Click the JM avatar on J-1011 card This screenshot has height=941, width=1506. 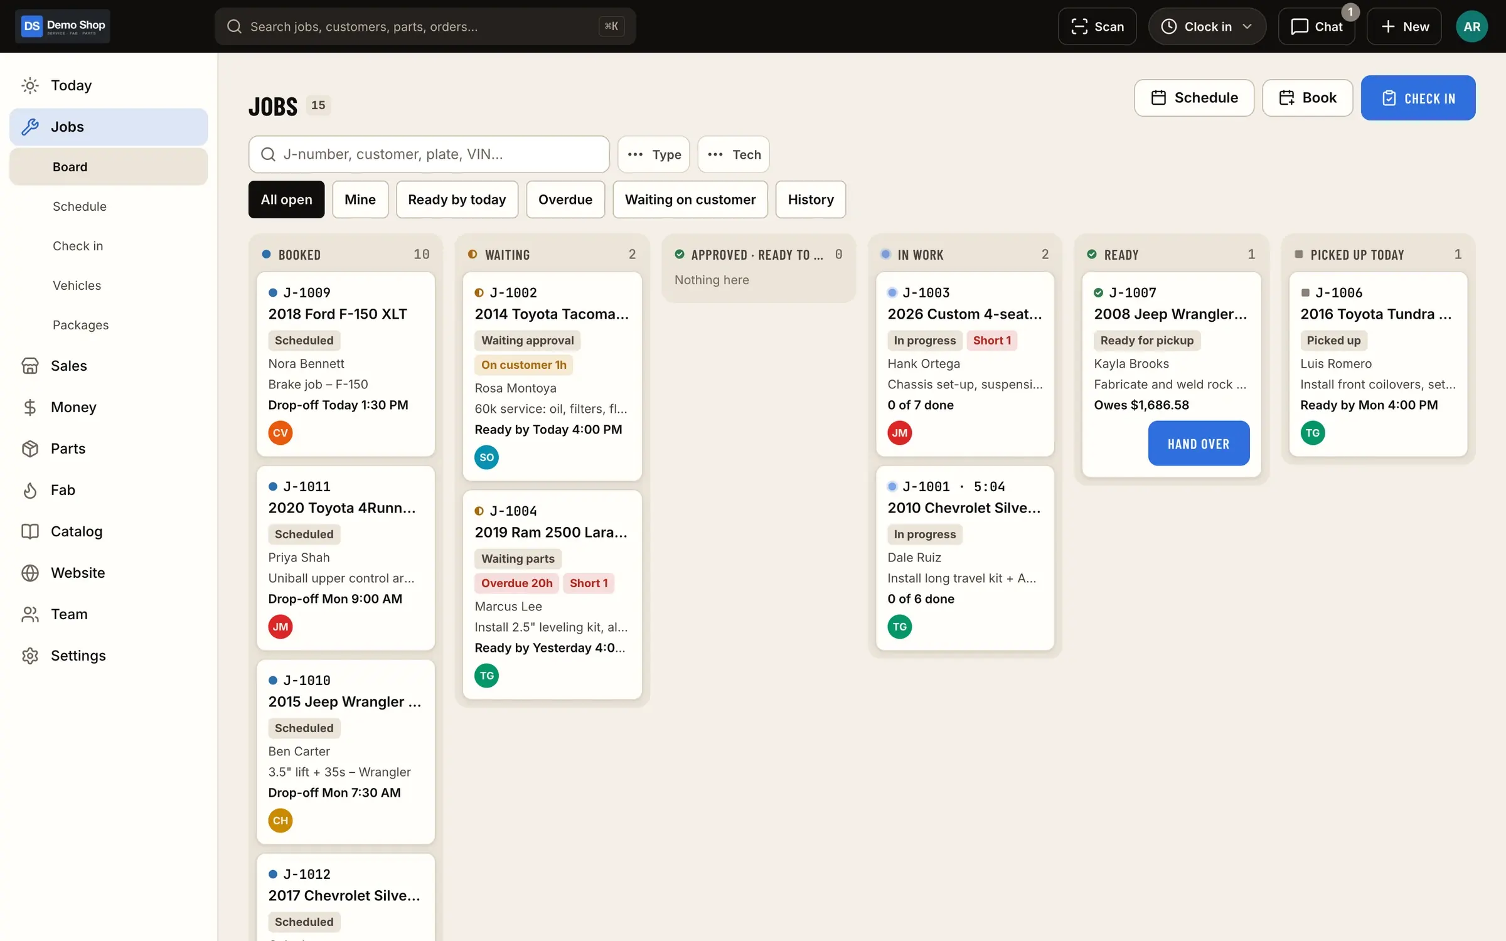click(x=280, y=627)
